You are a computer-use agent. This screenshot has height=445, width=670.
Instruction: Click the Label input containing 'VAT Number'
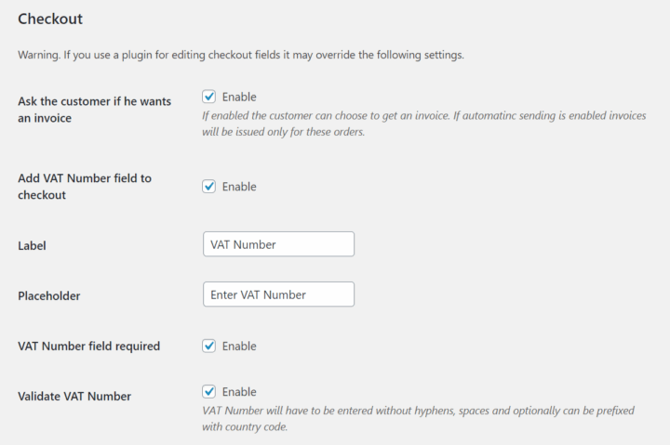(278, 244)
